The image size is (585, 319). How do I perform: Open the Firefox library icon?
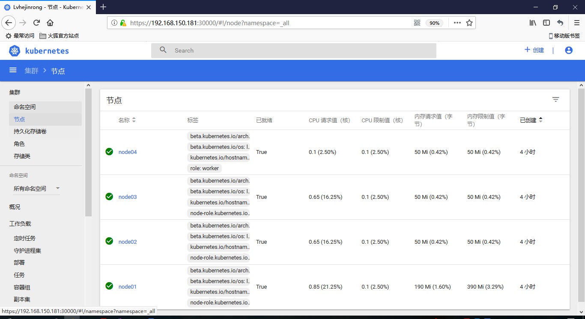click(533, 23)
